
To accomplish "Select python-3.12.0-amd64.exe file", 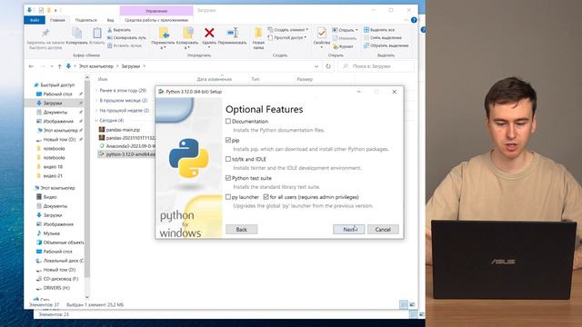I will coord(126,154).
